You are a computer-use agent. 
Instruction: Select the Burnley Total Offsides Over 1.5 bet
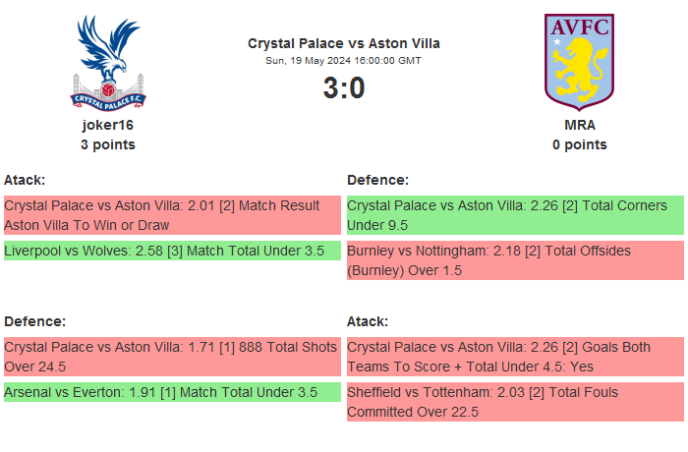(515, 260)
